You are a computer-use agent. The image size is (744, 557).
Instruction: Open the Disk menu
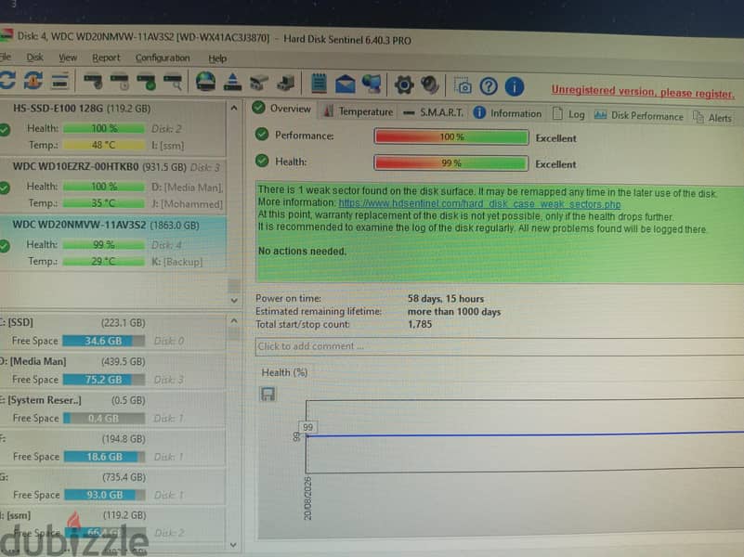[34, 58]
